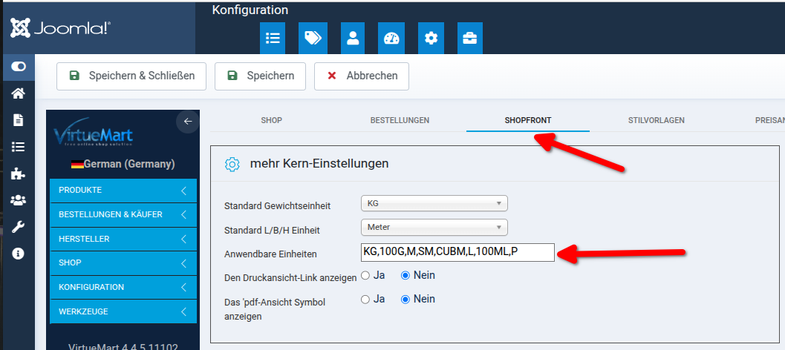Click the gear icon in top toolbar
The width and height of the screenshot is (785, 350).
coord(431,38)
